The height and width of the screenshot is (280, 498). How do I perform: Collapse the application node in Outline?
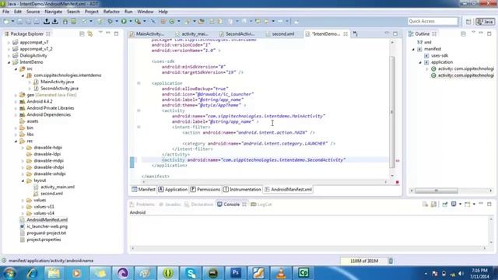pyautogui.click(x=420, y=62)
